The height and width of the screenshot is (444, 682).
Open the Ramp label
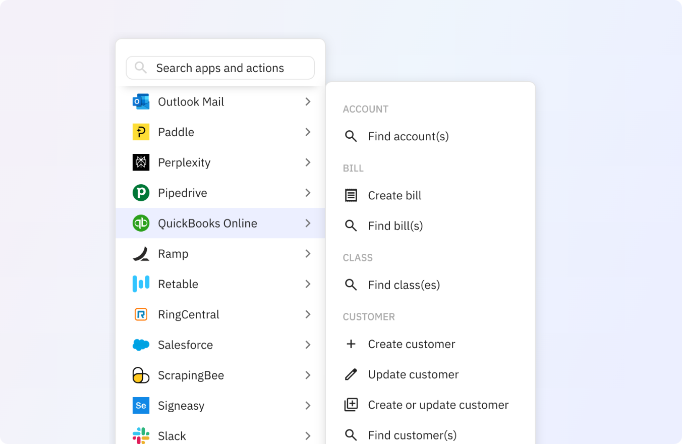click(x=173, y=254)
